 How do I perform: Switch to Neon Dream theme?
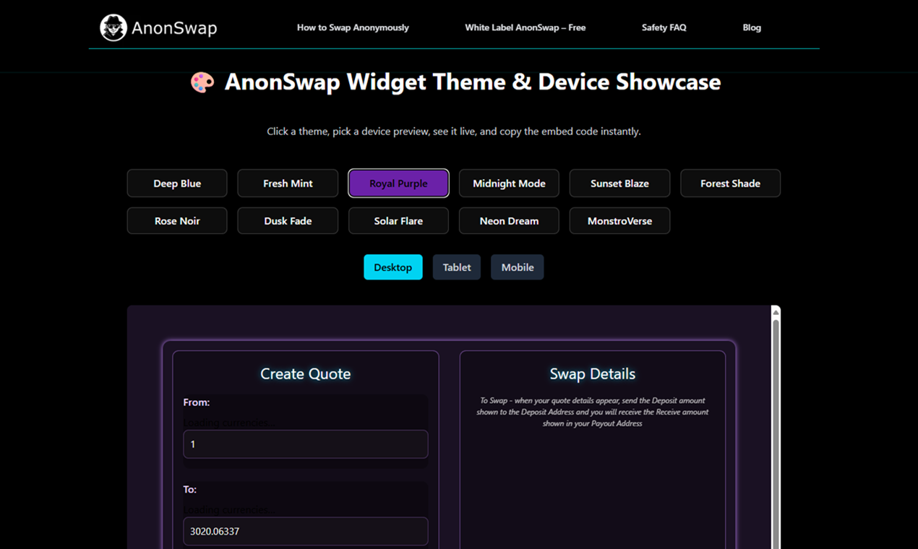coord(509,221)
